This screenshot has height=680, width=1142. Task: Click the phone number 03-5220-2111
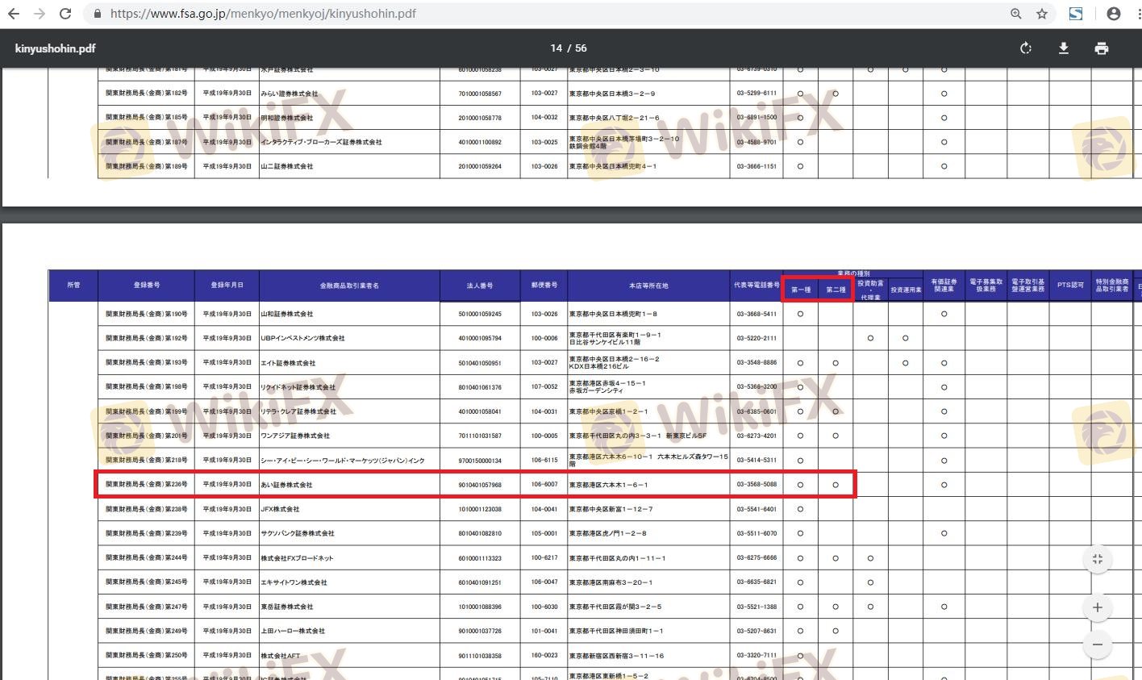click(x=756, y=338)
